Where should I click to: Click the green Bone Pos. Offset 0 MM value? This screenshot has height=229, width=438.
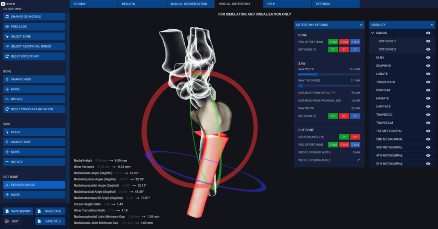[333, 42]
